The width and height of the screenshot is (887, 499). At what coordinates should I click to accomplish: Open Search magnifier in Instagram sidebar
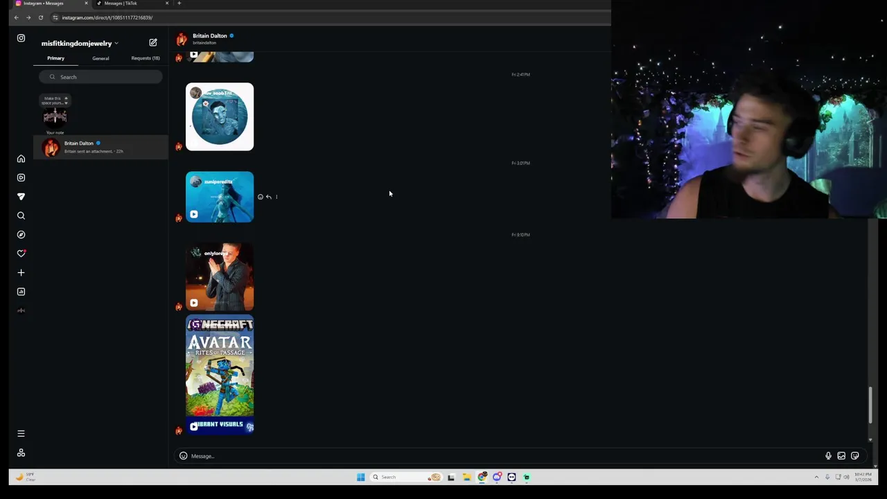click(x=21, y=216)
